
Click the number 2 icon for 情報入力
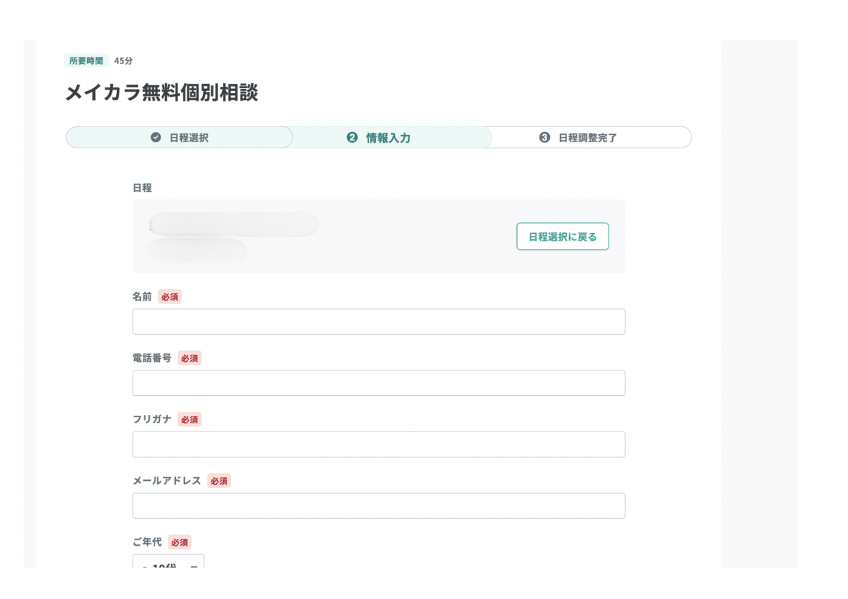click(352, 137)
